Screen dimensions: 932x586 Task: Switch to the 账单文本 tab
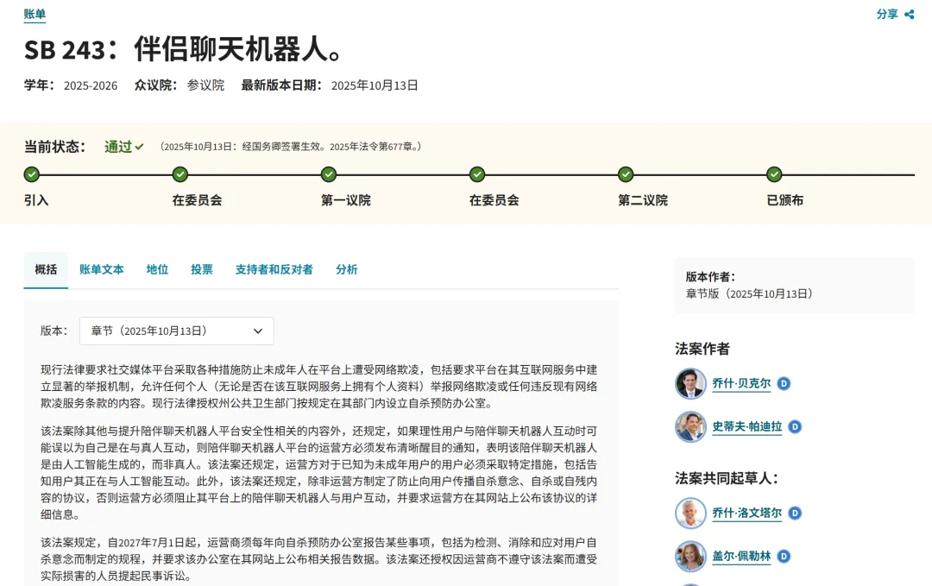coord(102,270)
